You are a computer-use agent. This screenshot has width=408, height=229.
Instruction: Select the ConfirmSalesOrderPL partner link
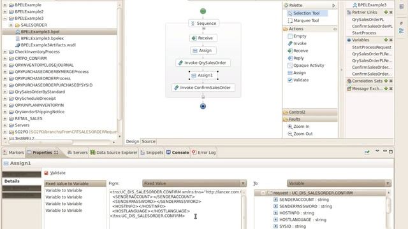point(372,26)
